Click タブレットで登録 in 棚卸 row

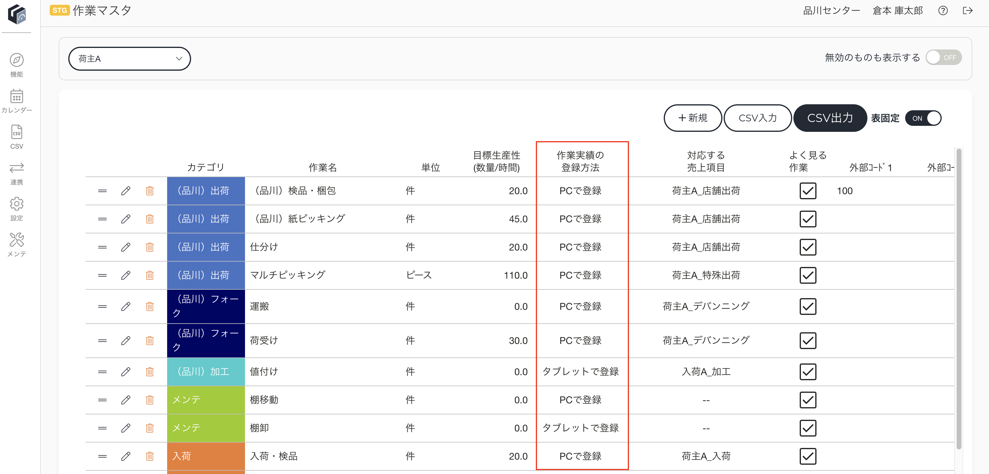coord(580,428)
